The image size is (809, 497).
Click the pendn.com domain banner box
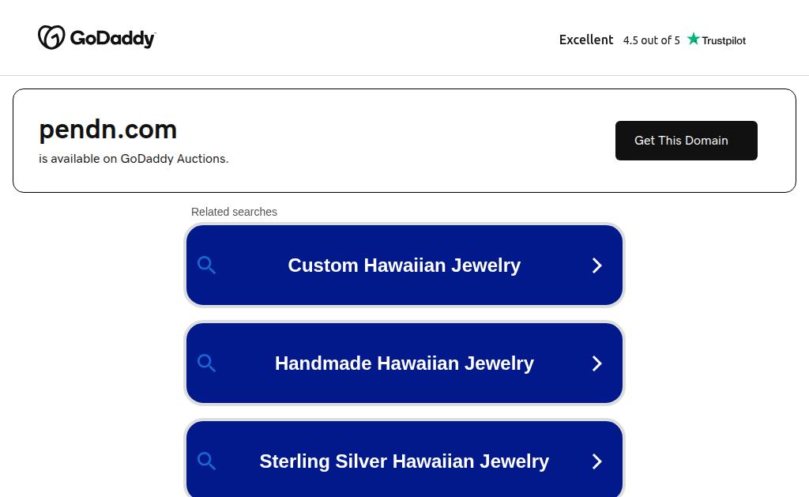coord(404,141)
